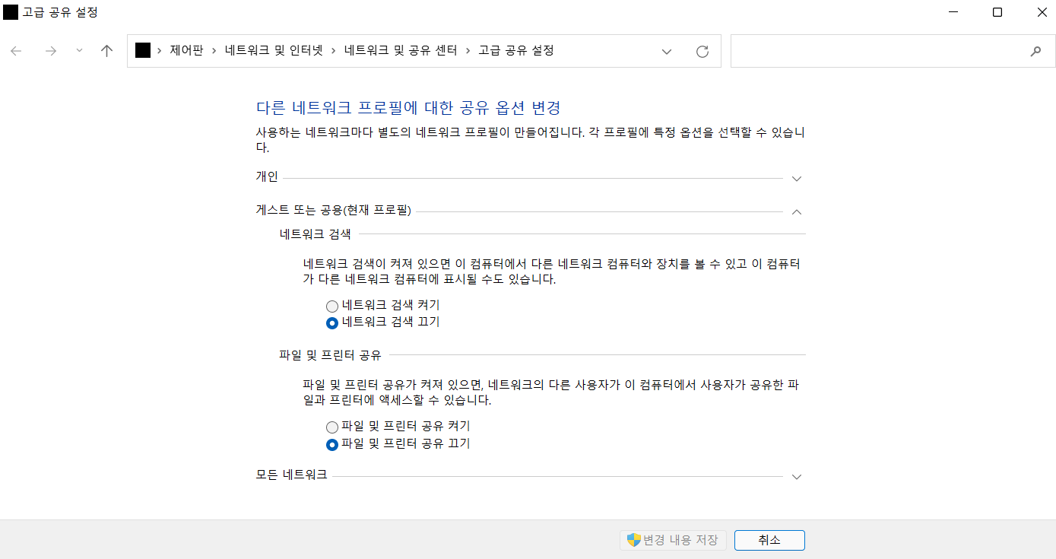Screen dimensions: 1056x559
Task: Select 네트워크 검색 끄기 option
Action: (x=332, y=322)
